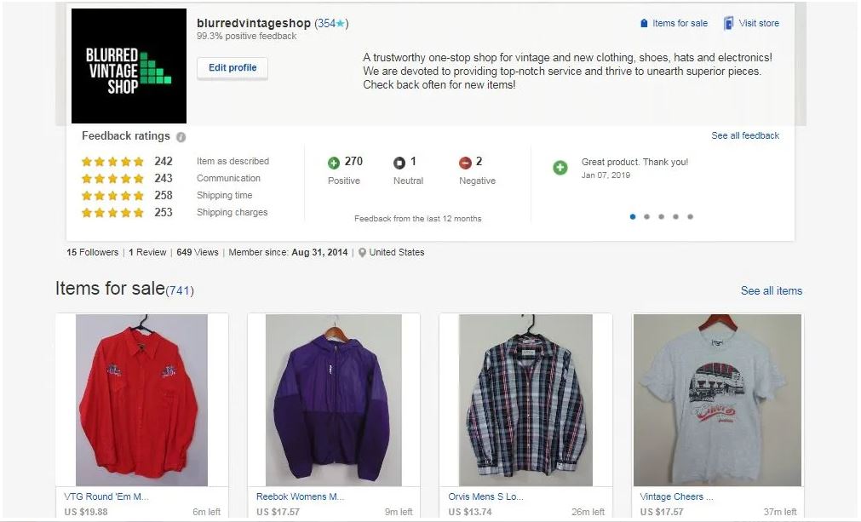Click the Items for sale tag icon
The height and width of the screenshot is (522, 861).
pyautogui.click(x=644, y=24)
